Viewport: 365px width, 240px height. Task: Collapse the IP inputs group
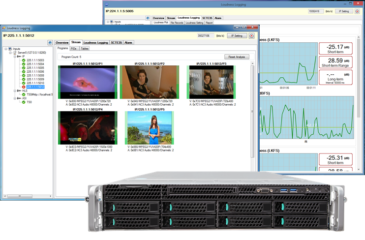click(15, 57)
